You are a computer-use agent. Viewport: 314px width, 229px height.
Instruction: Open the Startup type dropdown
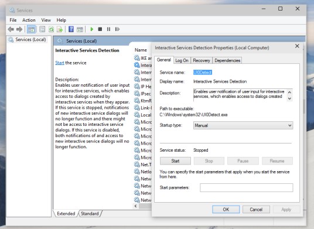pyautogui.click(x=243, y=125)
